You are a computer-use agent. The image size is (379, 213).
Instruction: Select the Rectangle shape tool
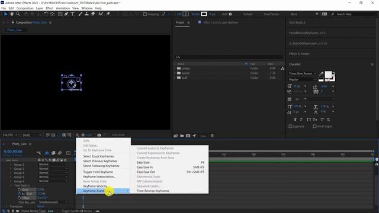coord(60,14)
